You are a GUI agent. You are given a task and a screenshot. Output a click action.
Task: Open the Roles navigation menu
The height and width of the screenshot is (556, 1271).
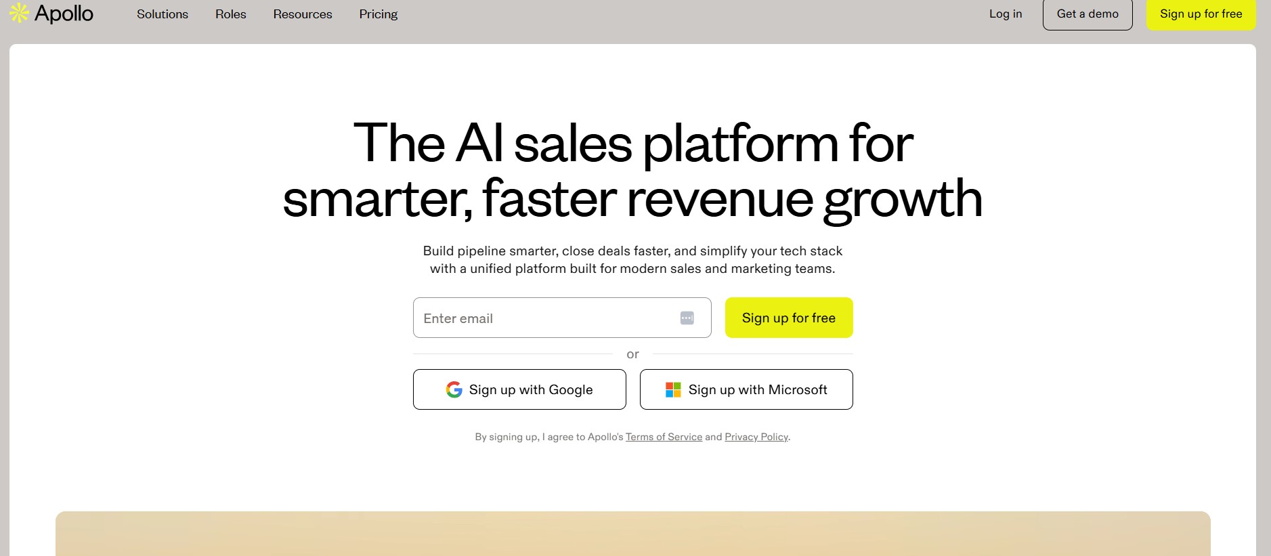pos(231,14)
